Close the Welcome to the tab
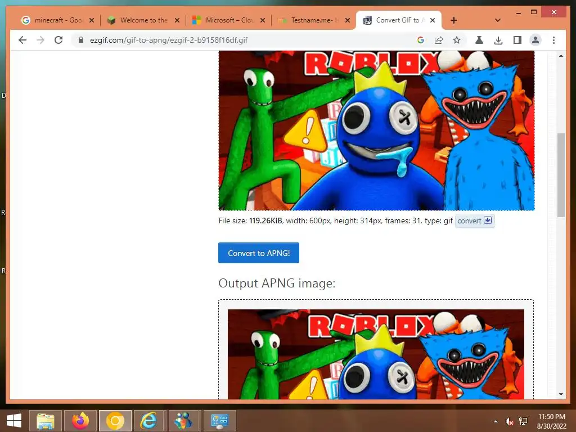The image size is (576, 432). [177, 20]
